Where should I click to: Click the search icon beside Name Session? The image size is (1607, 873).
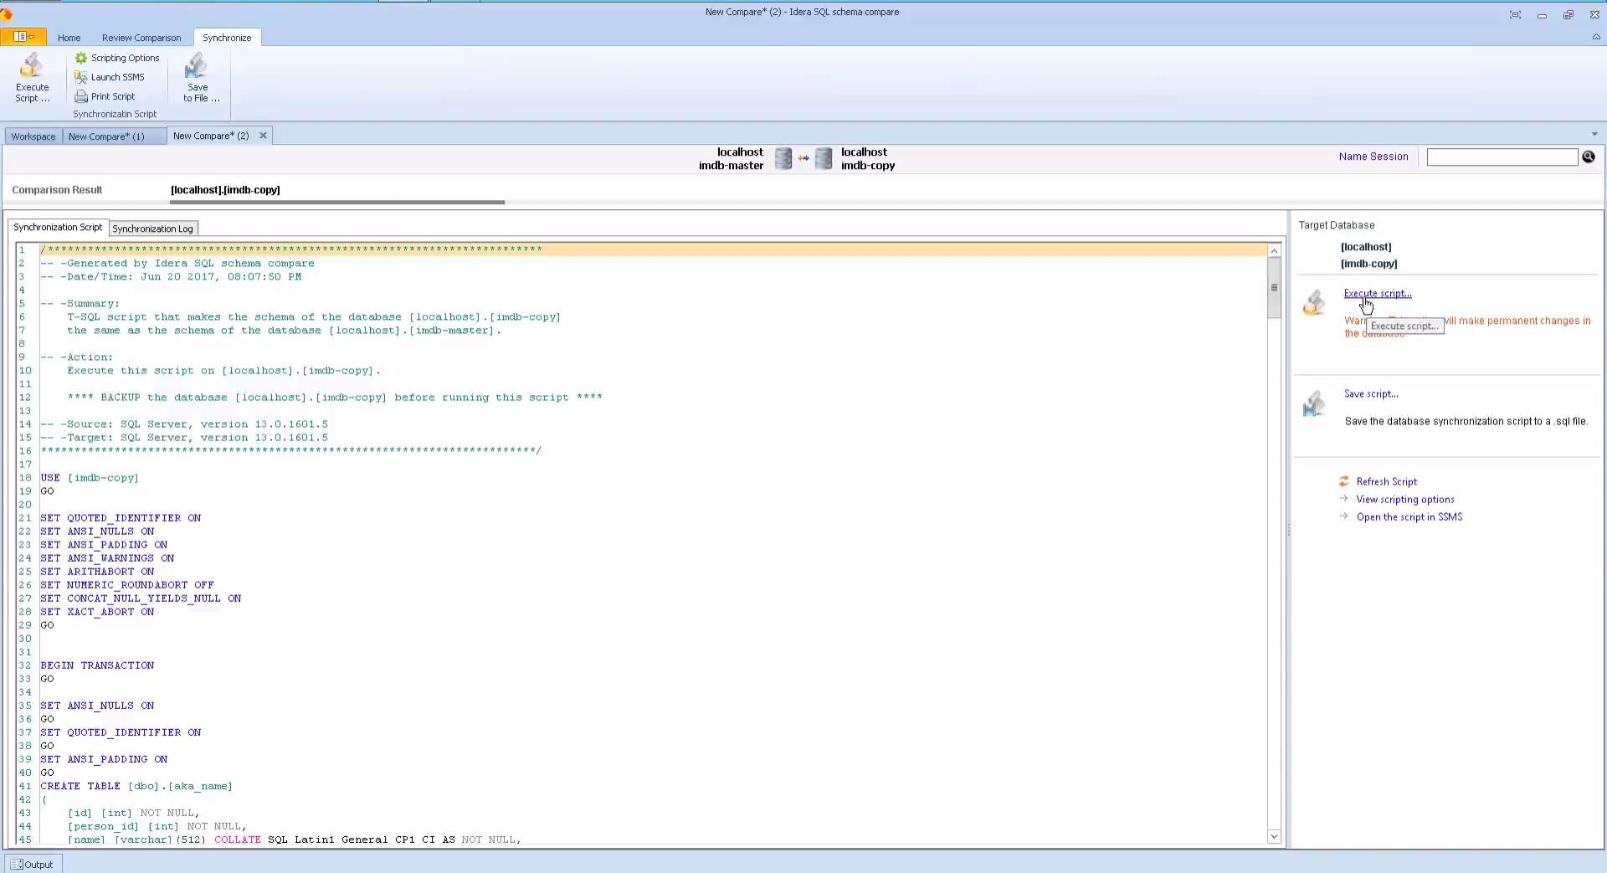pos(1588,157)
